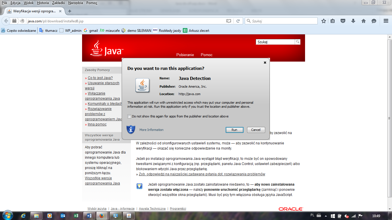Click the Firefox back arrow button

[6, 21]
